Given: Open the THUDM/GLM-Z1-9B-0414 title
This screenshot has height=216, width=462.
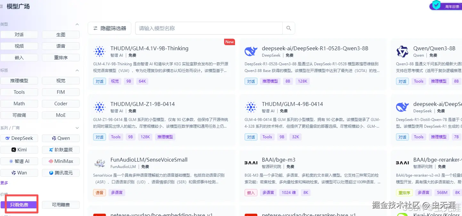Looking at the screenshot, I should coord(142,104).
